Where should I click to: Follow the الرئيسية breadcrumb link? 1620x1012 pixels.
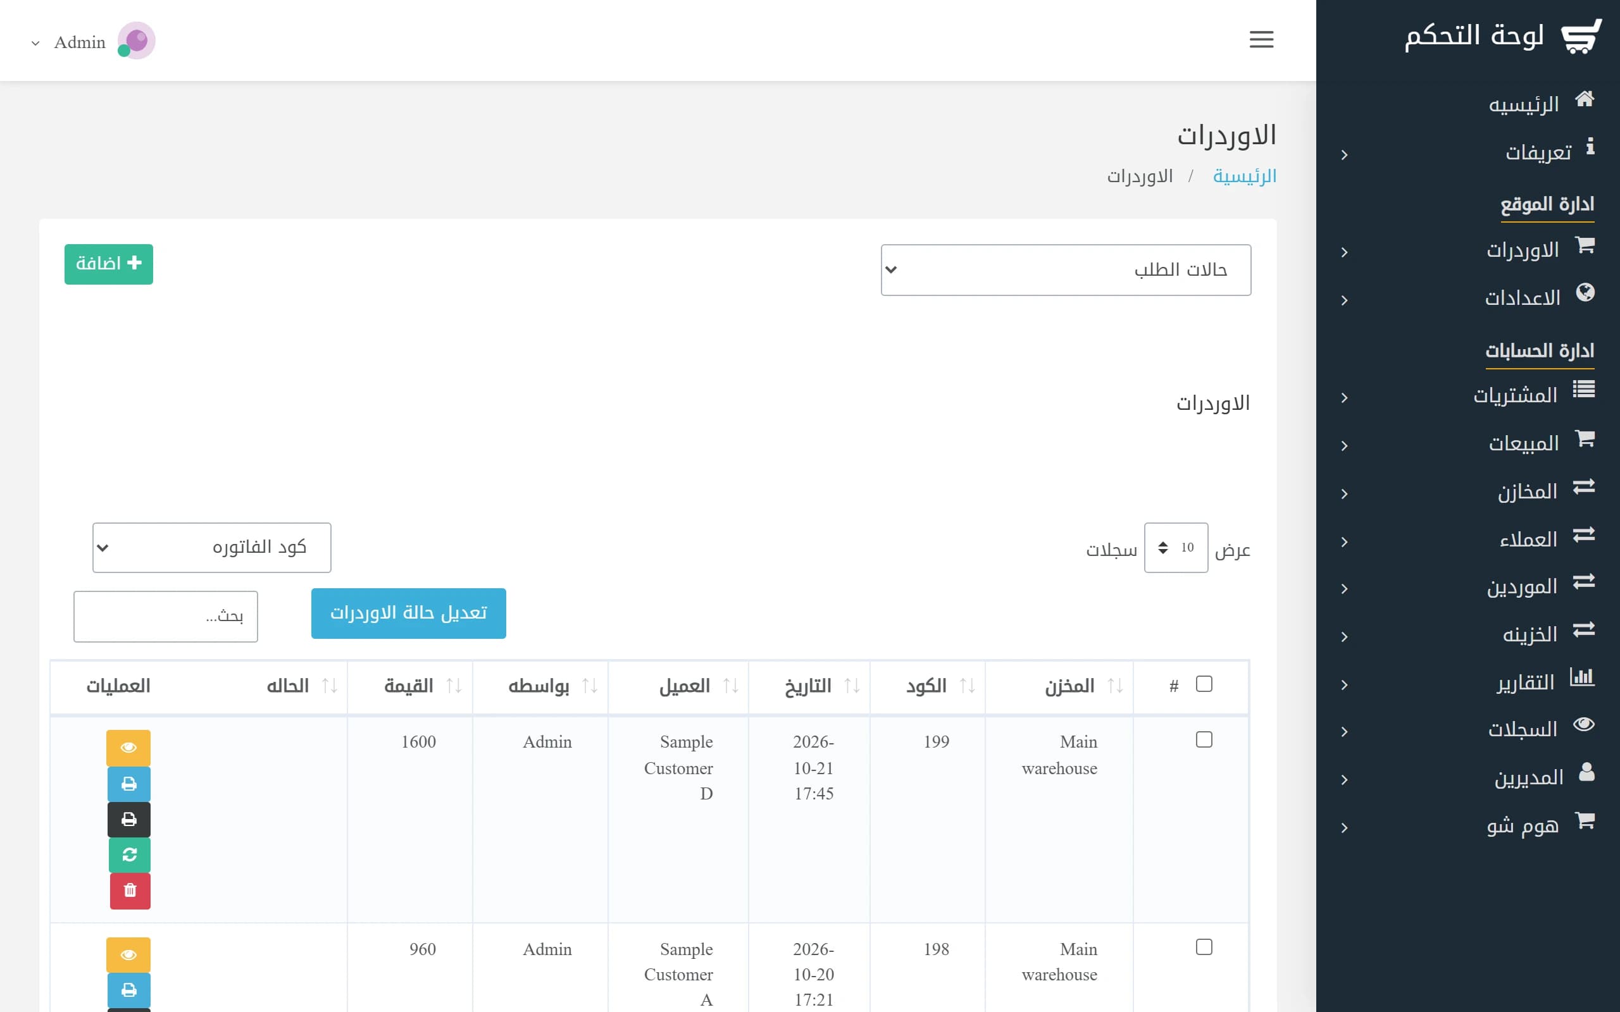pyautogui.click(x=1245, y=176)
